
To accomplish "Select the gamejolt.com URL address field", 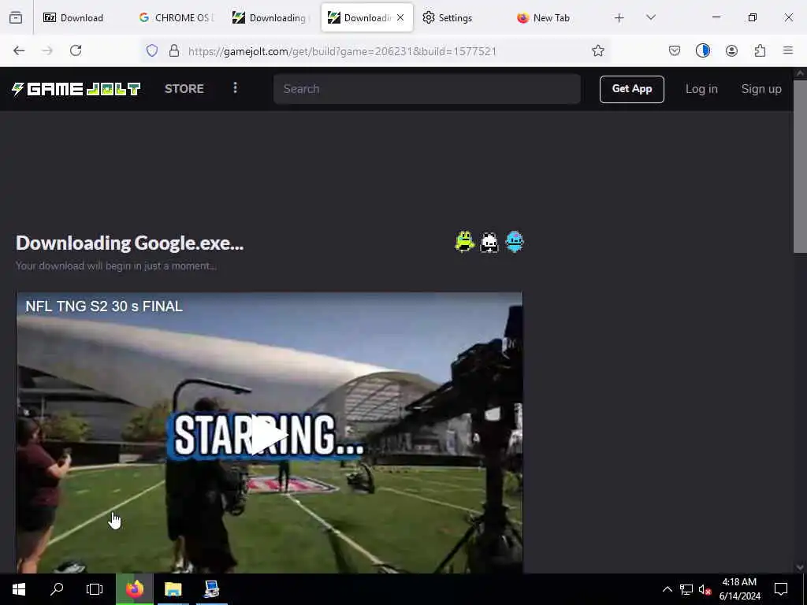I will point(342,51).
